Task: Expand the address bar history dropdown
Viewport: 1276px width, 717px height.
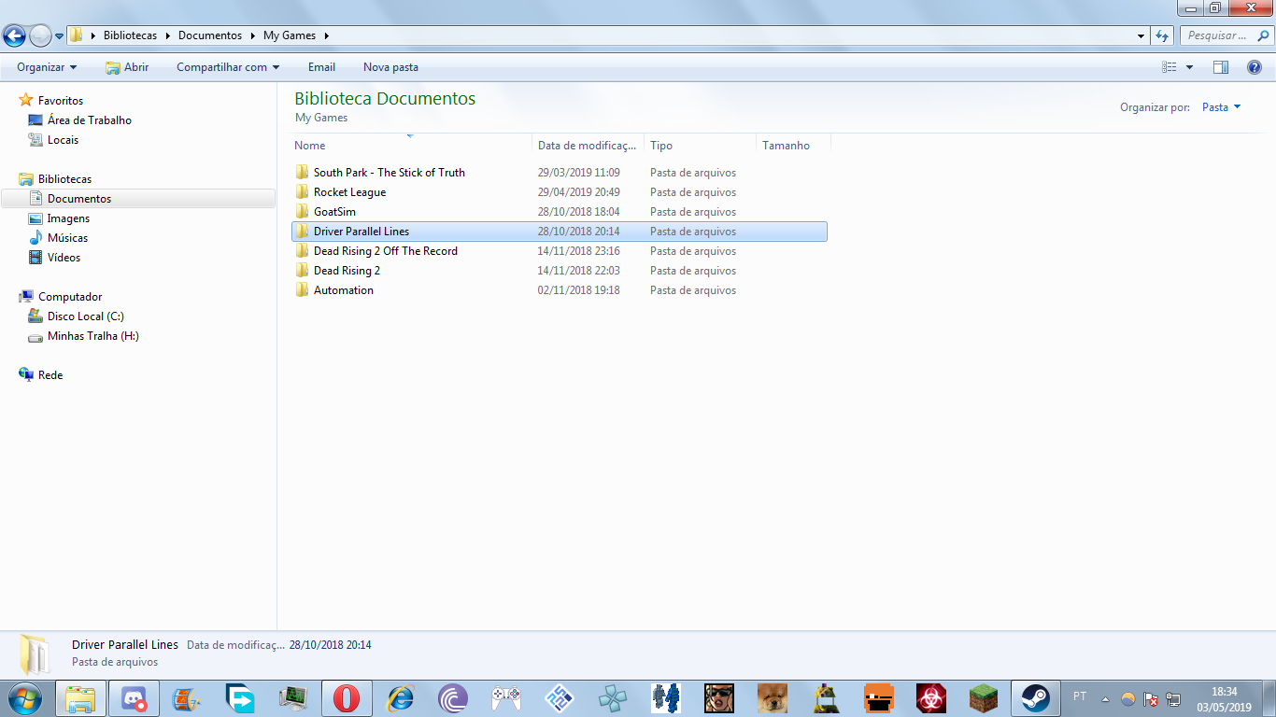Action: pos(1141,36)
